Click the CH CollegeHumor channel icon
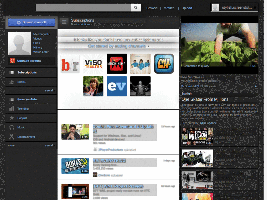The height and width of the screenshot is (200, 267). [164, 64]
